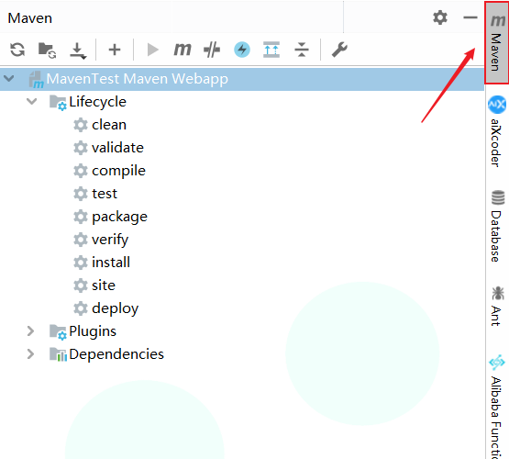Select the site lifecycle phase
The image size is (509, 459).
point(242,285)
